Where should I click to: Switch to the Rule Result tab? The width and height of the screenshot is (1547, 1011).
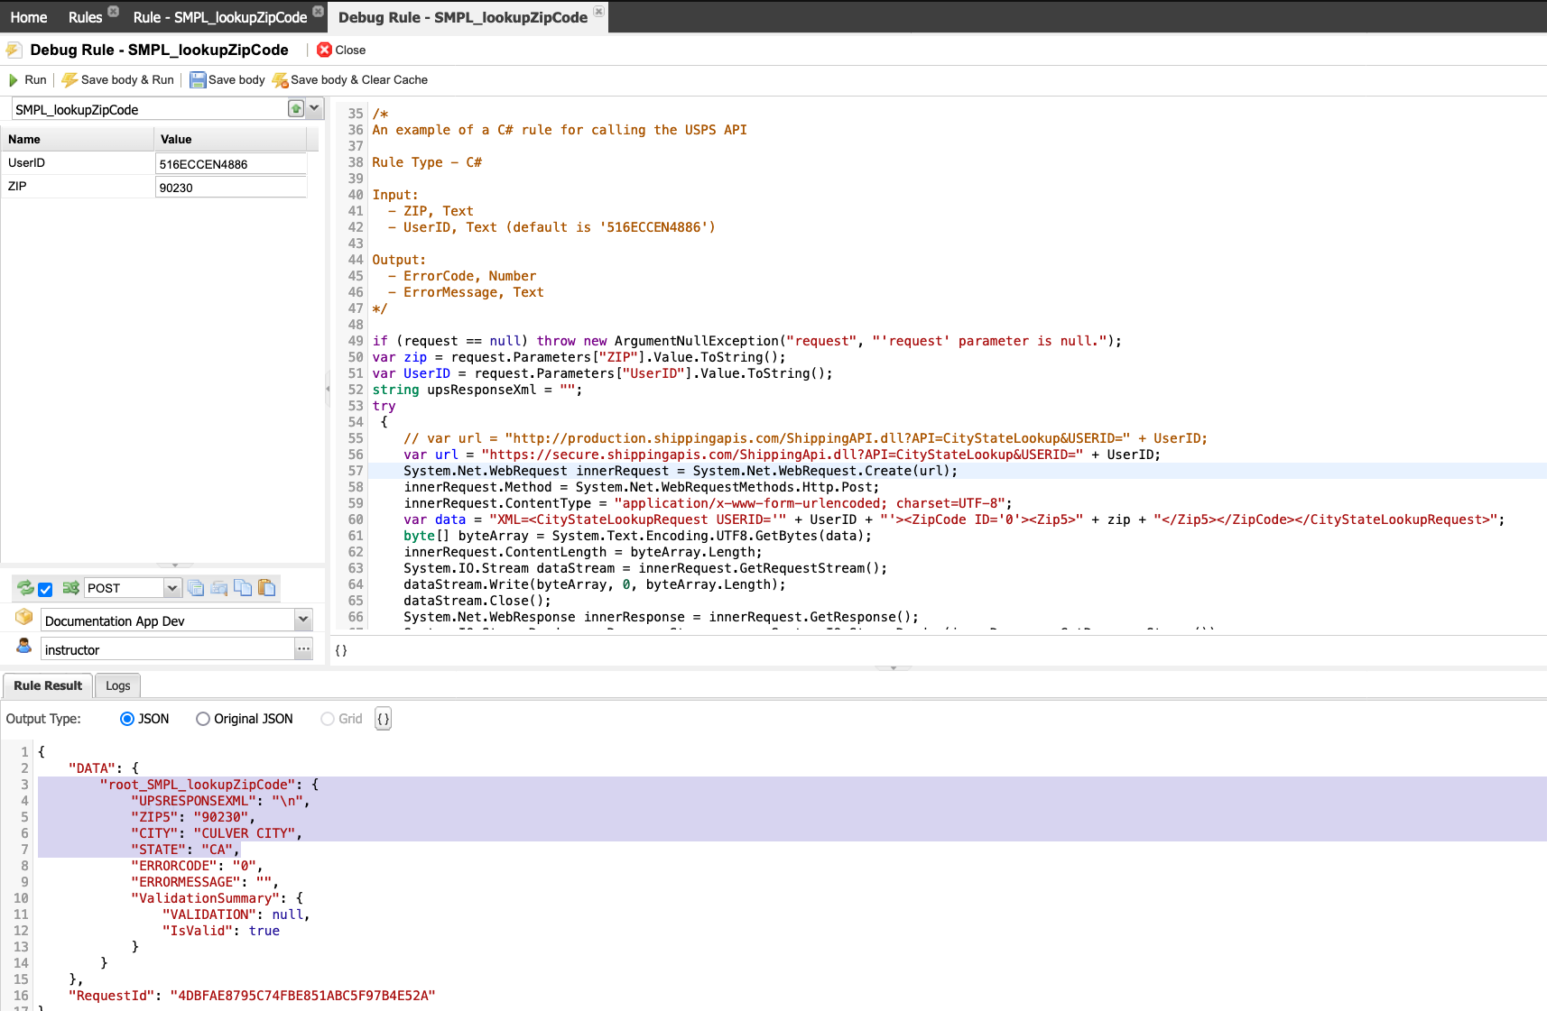click(48, 685)
